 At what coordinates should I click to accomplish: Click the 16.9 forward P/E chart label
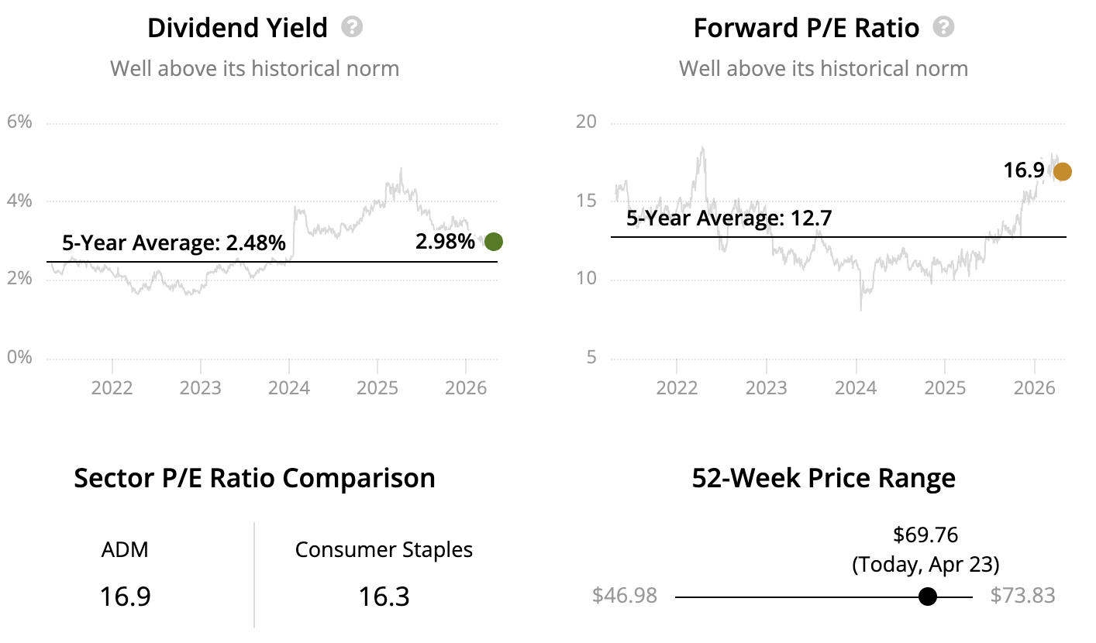pos(1025,170)
